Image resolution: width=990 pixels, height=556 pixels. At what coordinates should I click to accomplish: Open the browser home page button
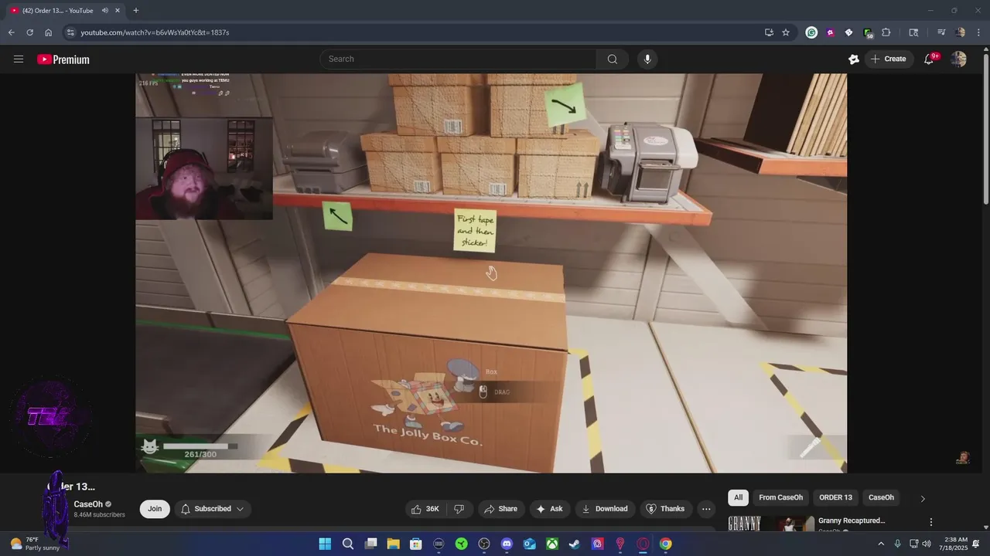(48, 32)
